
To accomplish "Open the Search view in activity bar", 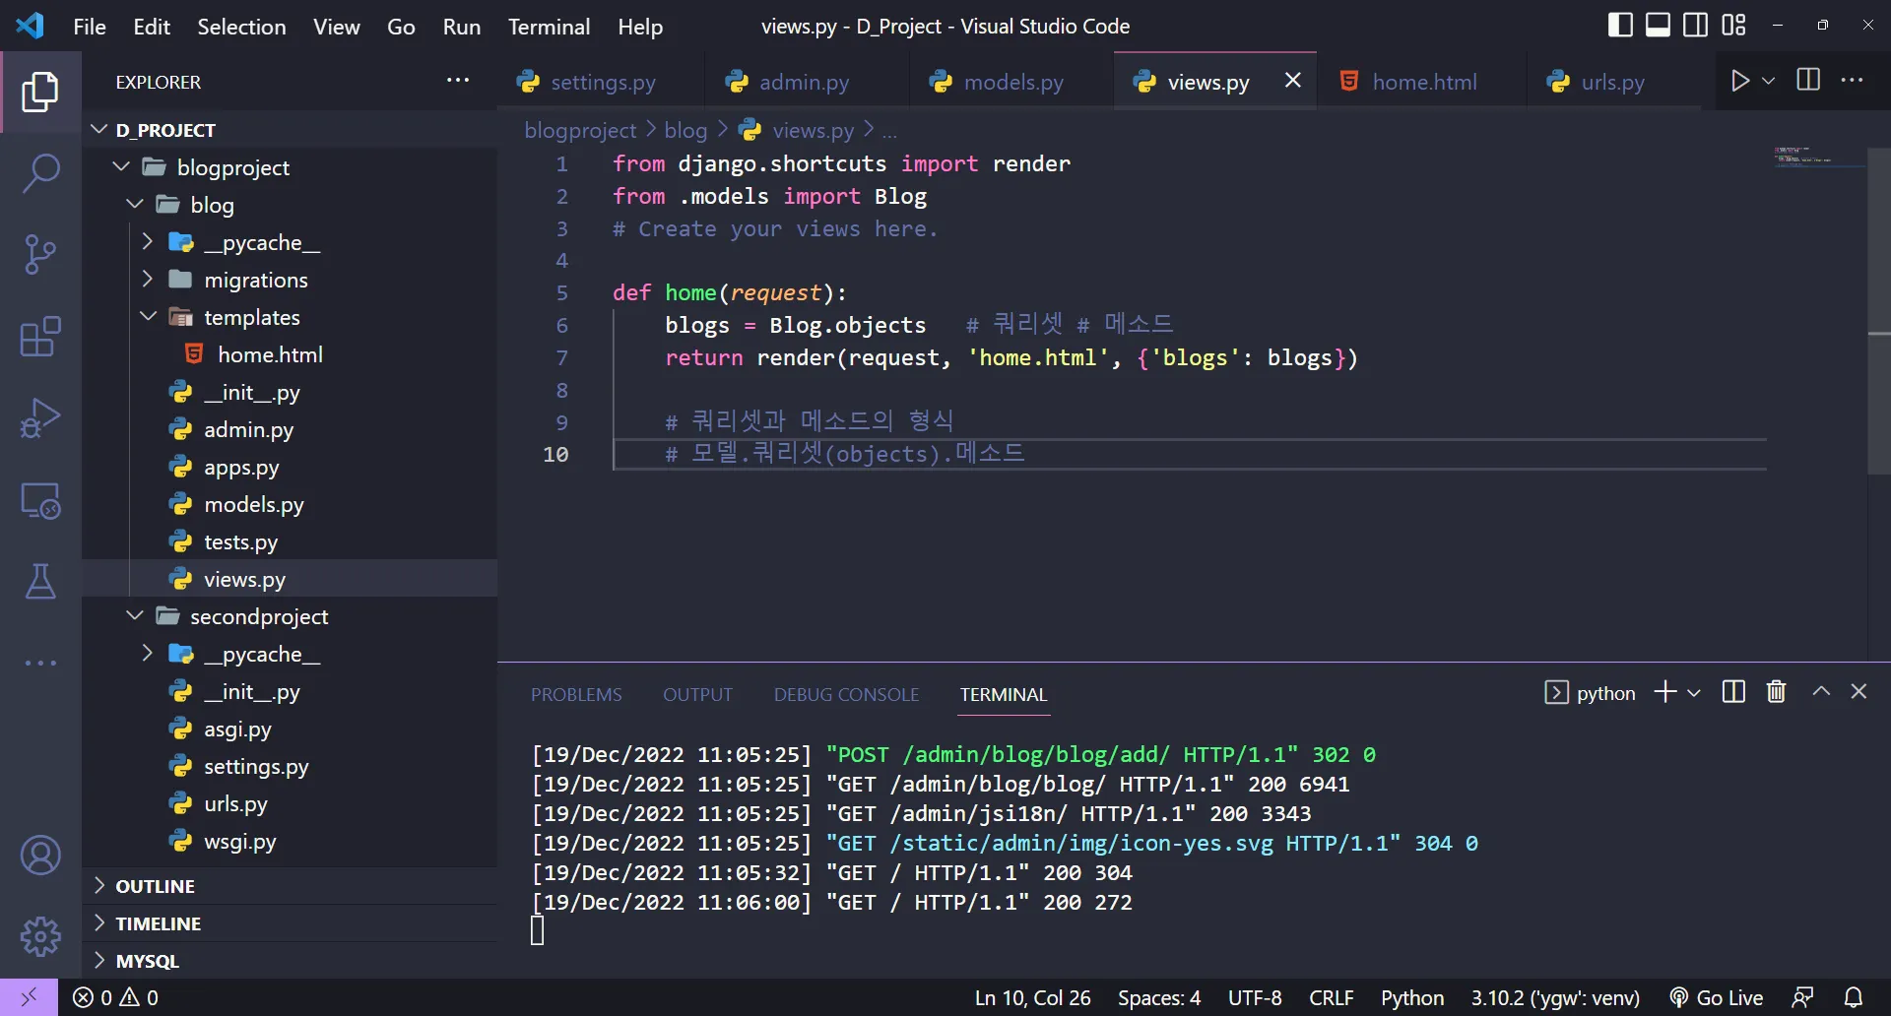I will coord(40,173).
